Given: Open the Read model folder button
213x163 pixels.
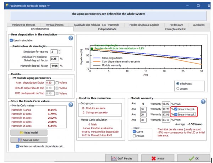Looking at the screenshot, I should click(x=29, y=132).
